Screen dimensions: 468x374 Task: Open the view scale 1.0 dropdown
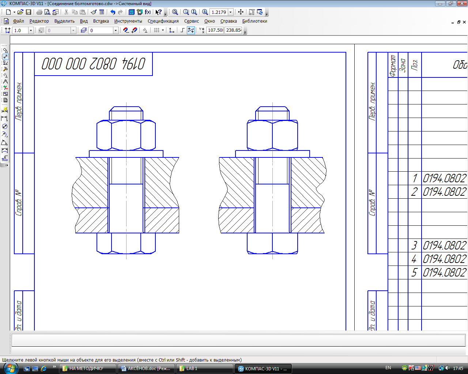[31, 30]
